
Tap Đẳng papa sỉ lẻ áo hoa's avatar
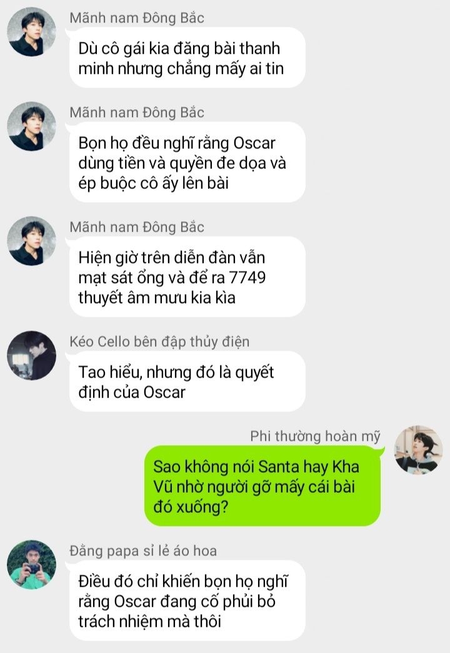pyautogui.click(x=32, y=565)
